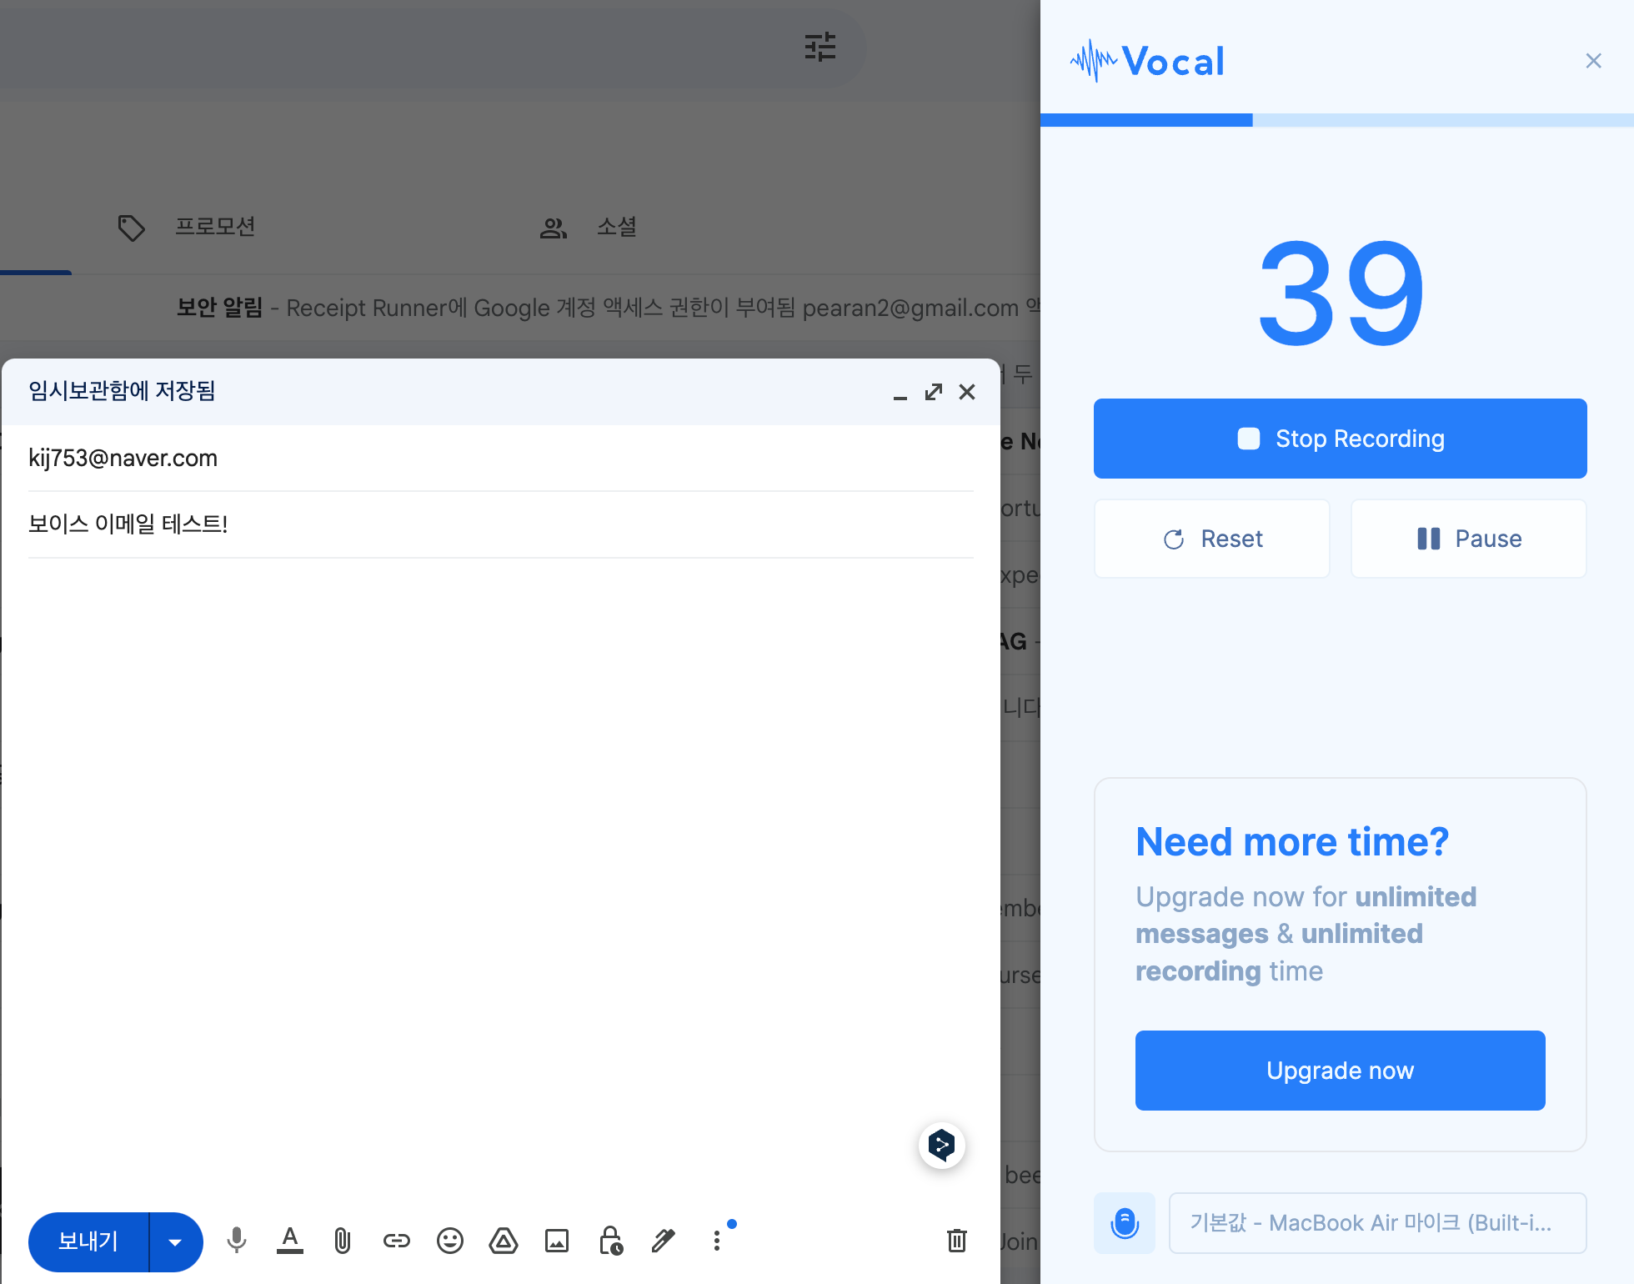Click the attach files paperclip icon

tap(343, 1241)
